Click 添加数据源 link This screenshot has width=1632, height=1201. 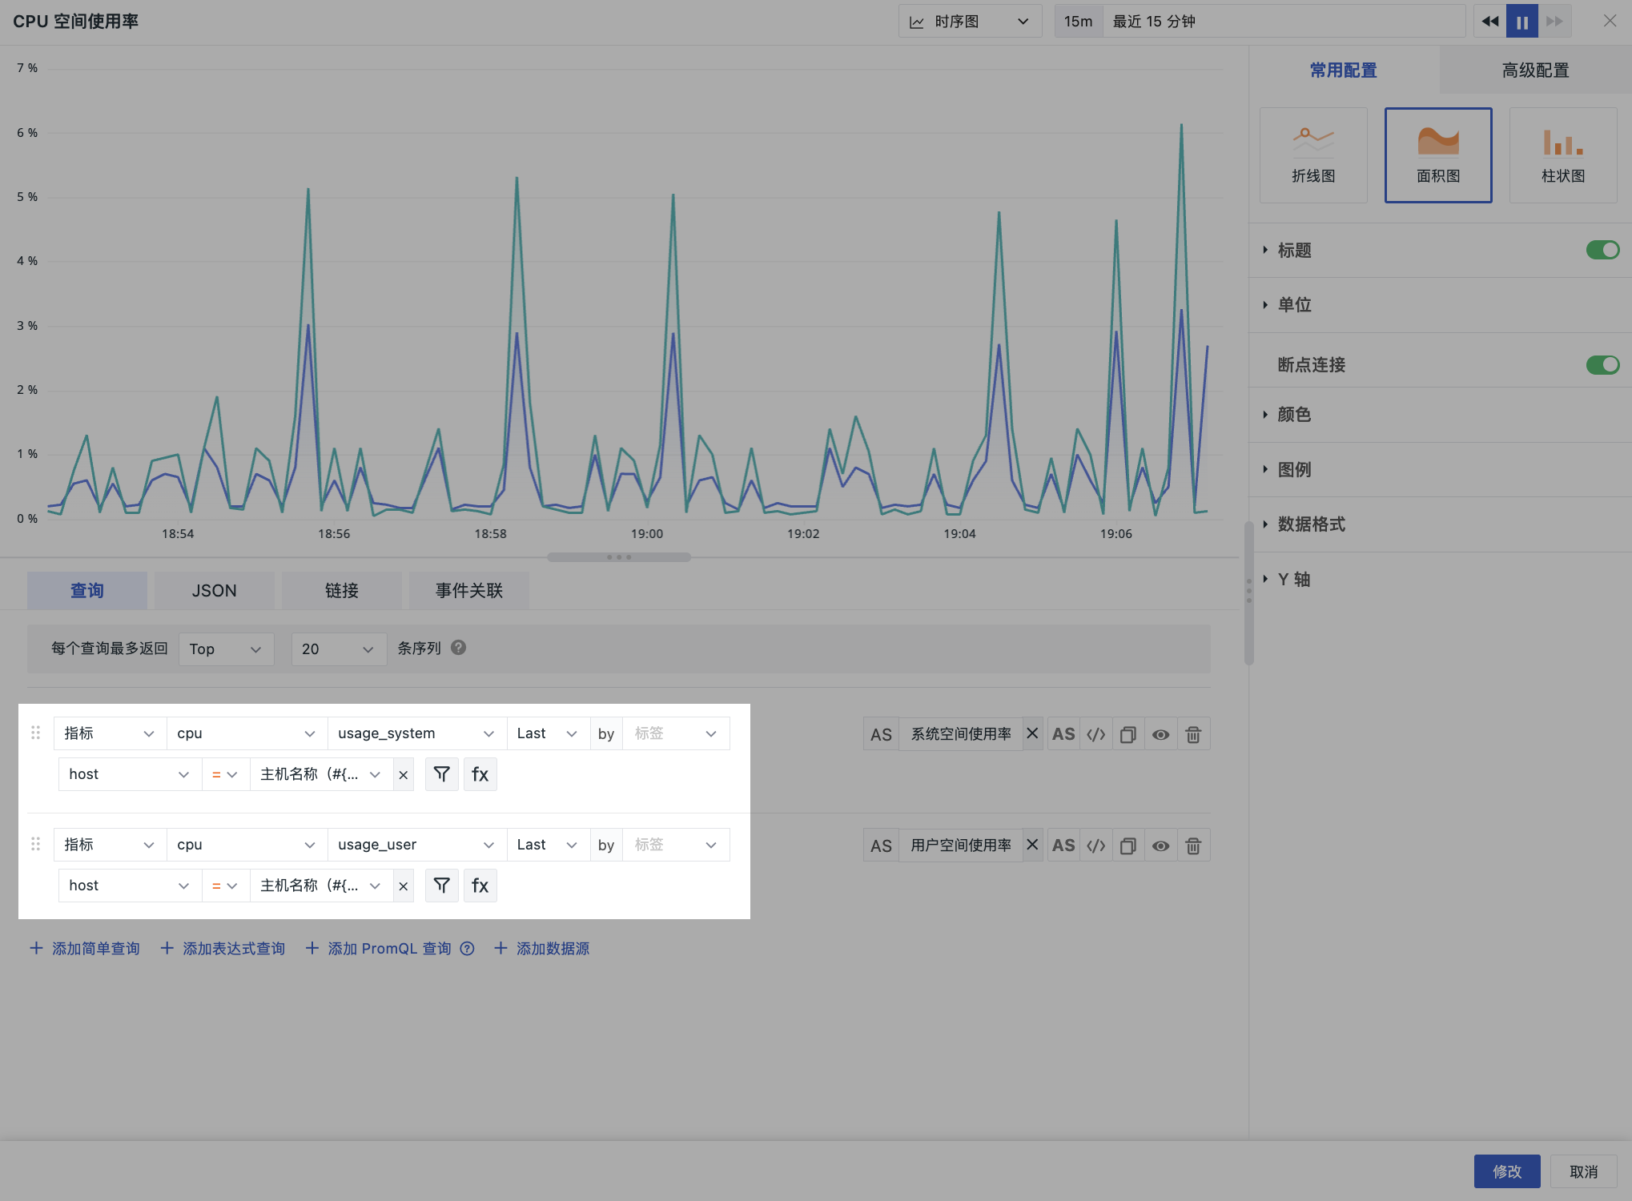(542, 949)
